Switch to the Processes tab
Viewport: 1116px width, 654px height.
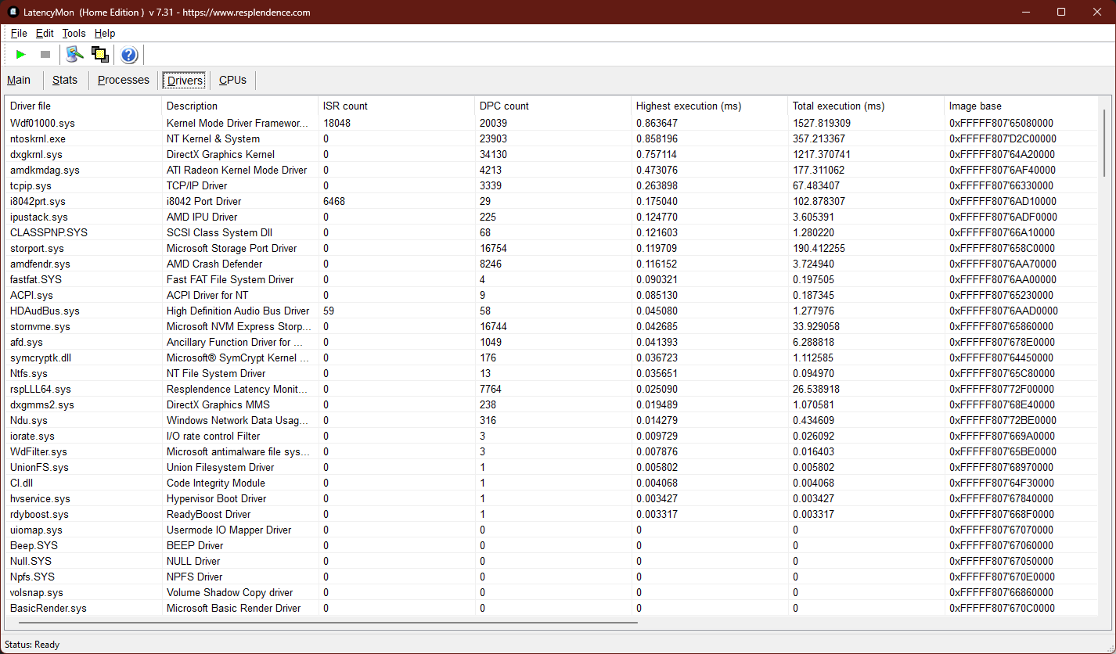click(x=123, y=80)
